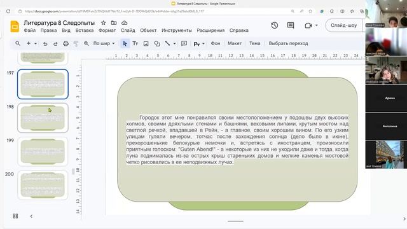Viewport: 407px width, 229px height.
Task: Open the Файл menu
Action: [x=30, y=31]
